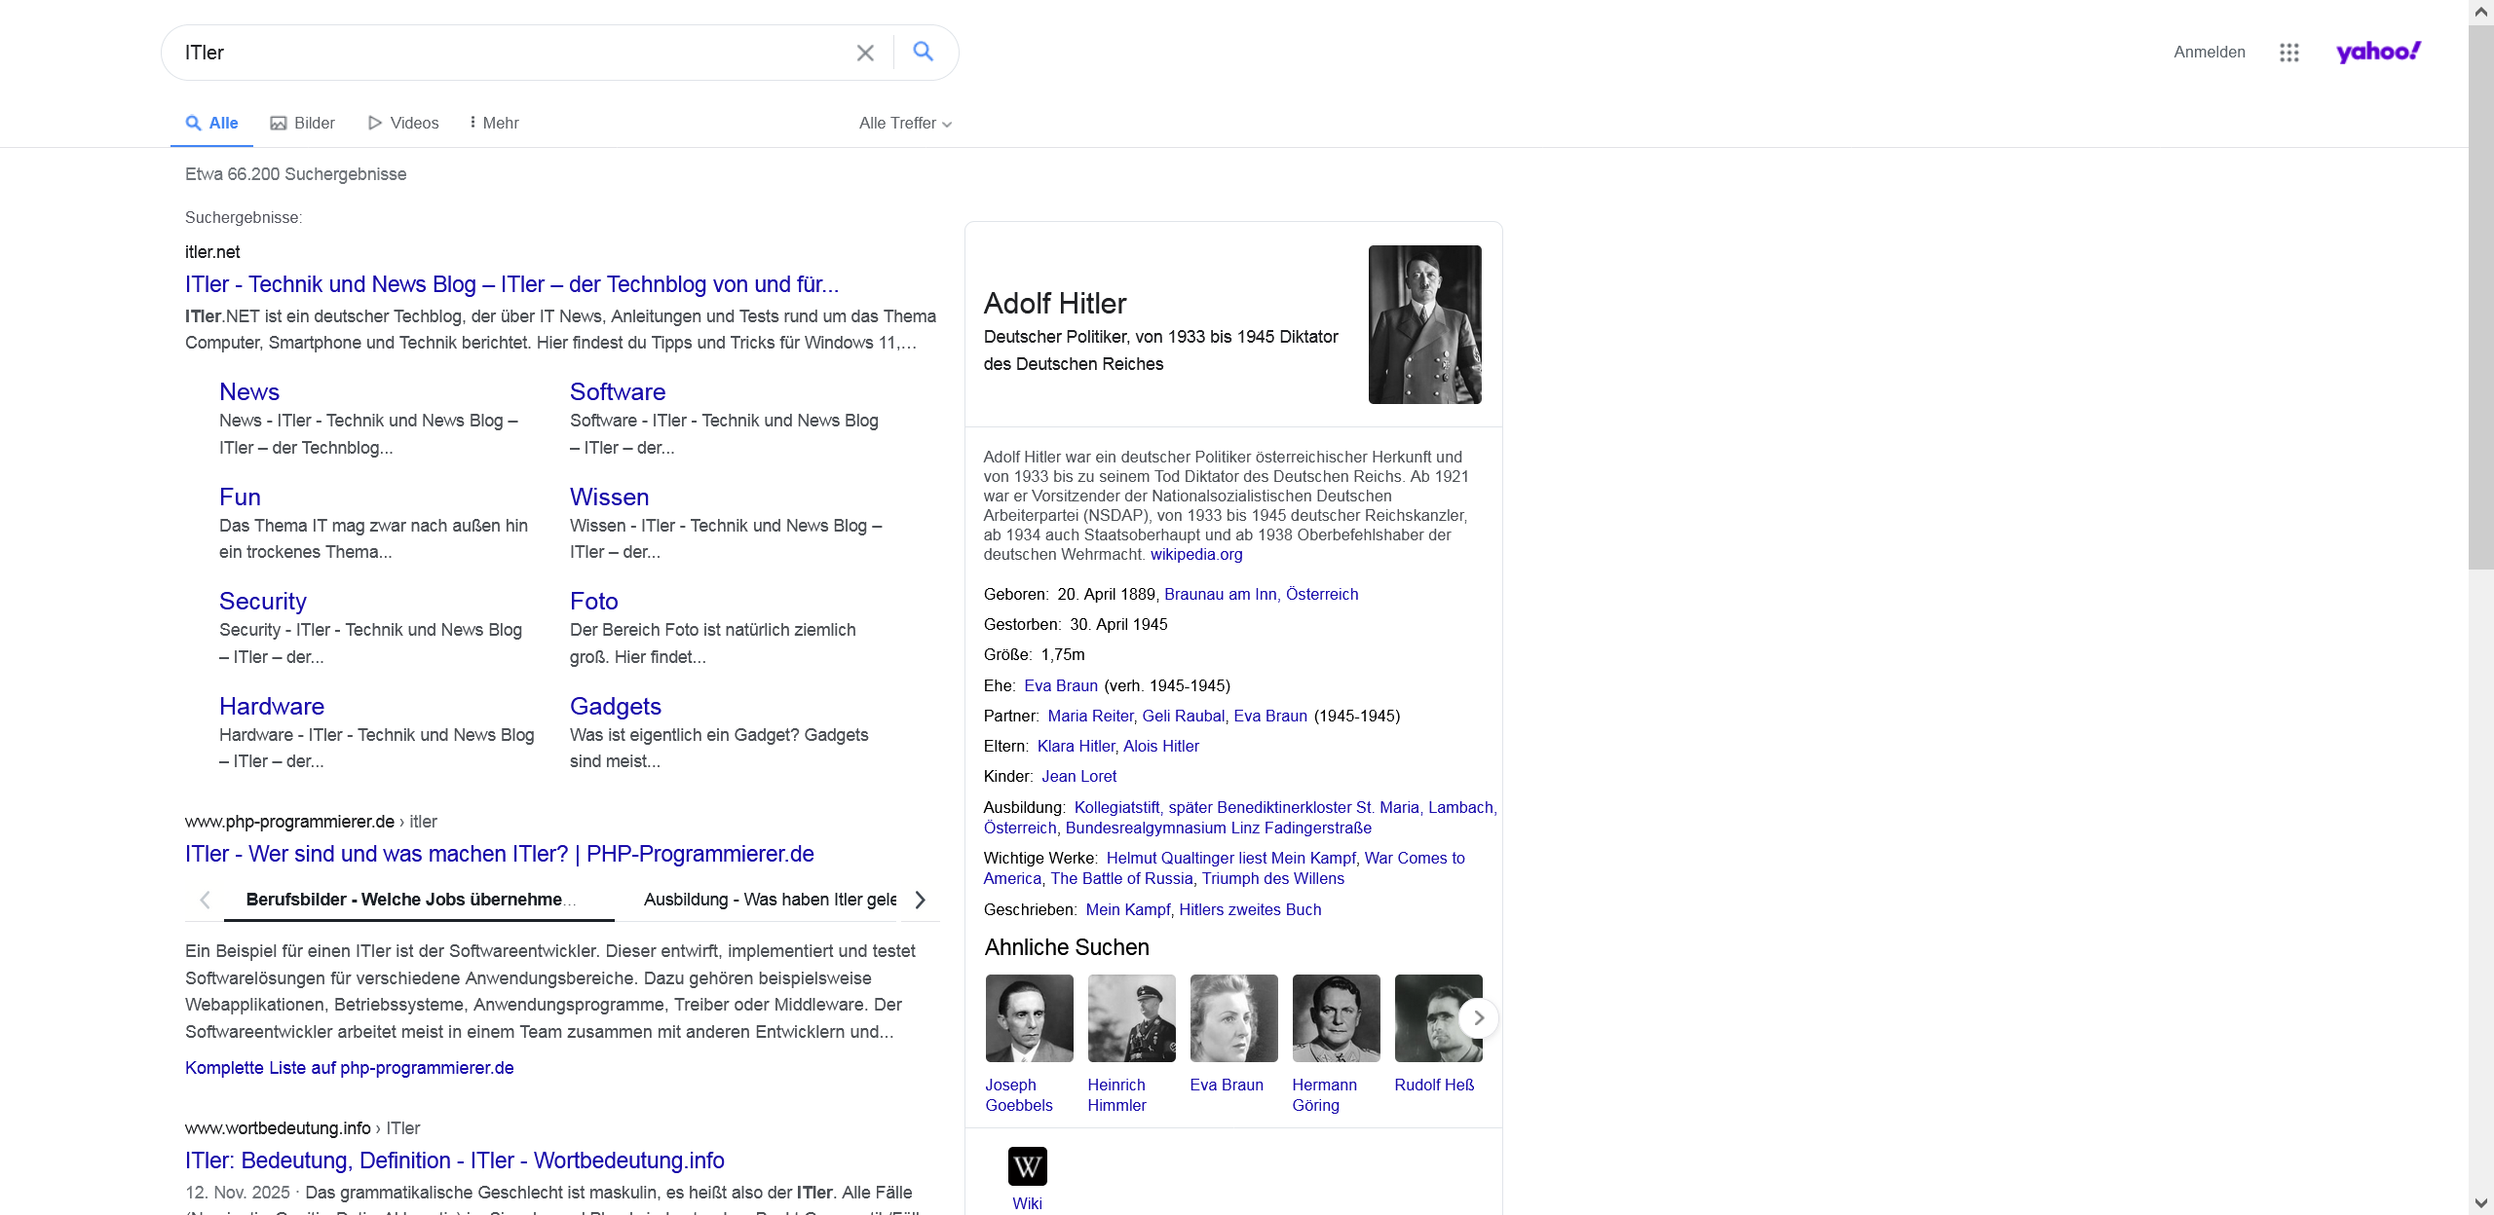Click the Yahoo logo
The image size is (2494, 1215).
point(2378,52)
